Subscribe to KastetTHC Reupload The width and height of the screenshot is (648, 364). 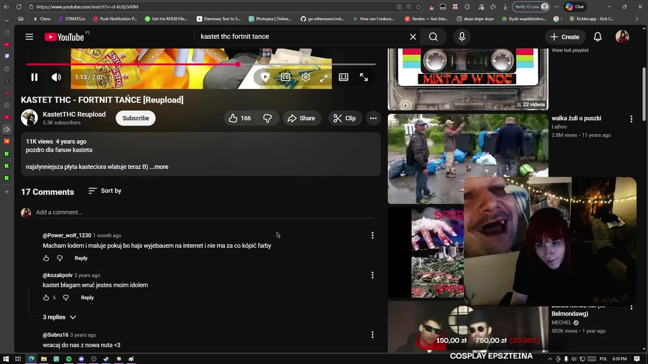pyautogui.click(x=136, y=118)
